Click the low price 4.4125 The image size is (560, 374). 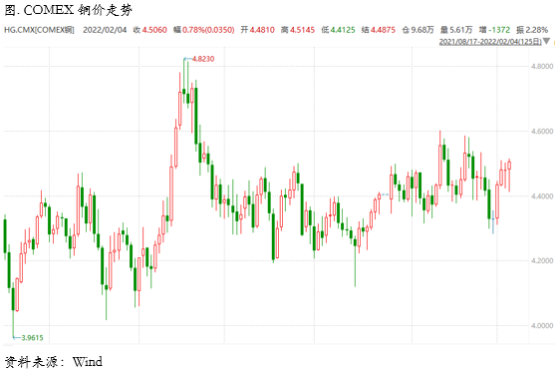[343, 30]
